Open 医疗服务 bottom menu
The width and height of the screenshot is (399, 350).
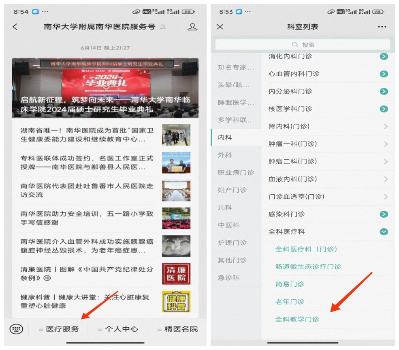[59, 329]
